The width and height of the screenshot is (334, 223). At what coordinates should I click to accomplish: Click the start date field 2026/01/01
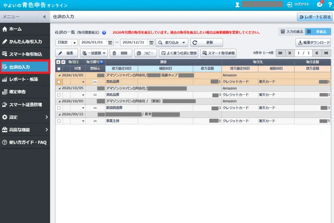coord(93,42)
